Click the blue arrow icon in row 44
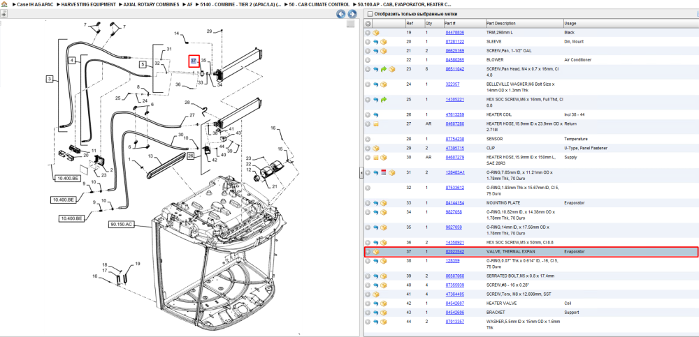The height and width of the screenshot is (337, 699). pos(376,322)
